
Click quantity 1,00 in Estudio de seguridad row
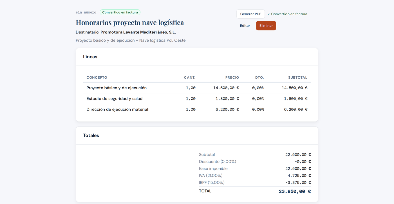click(x=191, y=99)
